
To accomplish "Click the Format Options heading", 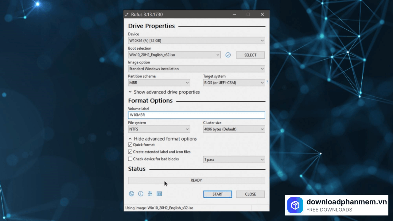I will click(150, 101).
